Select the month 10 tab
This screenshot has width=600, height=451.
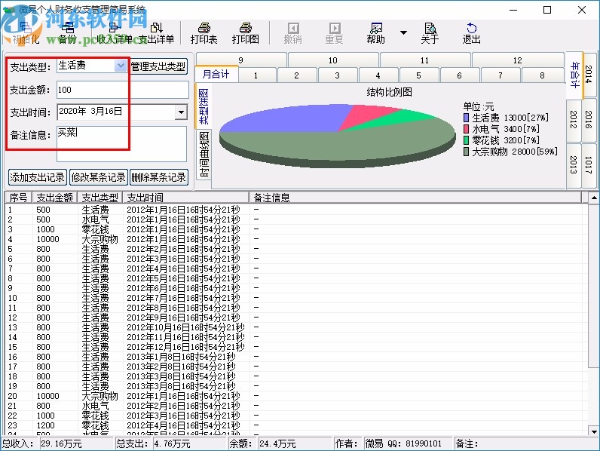333,60
